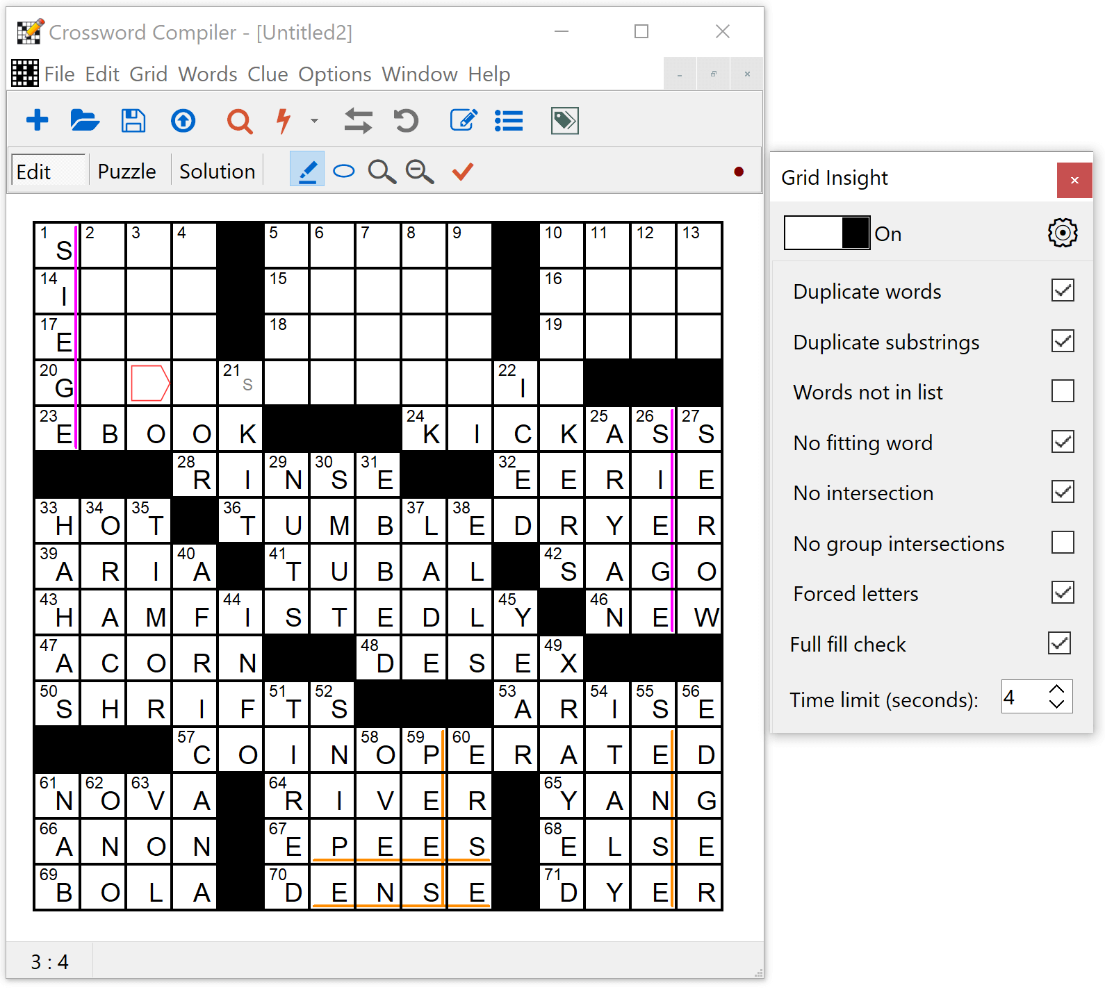Enable the Words not in list checkbox
This screenshot has height=992, width=1105.
click(x=1063, y=391)
